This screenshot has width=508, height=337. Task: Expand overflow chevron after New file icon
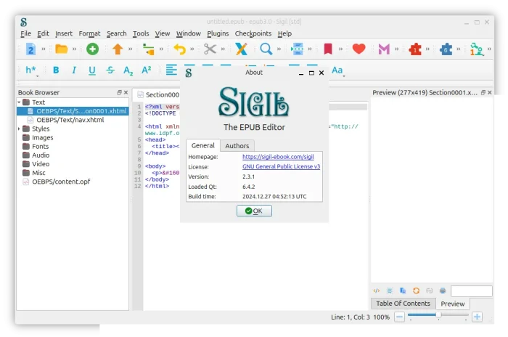44,49
